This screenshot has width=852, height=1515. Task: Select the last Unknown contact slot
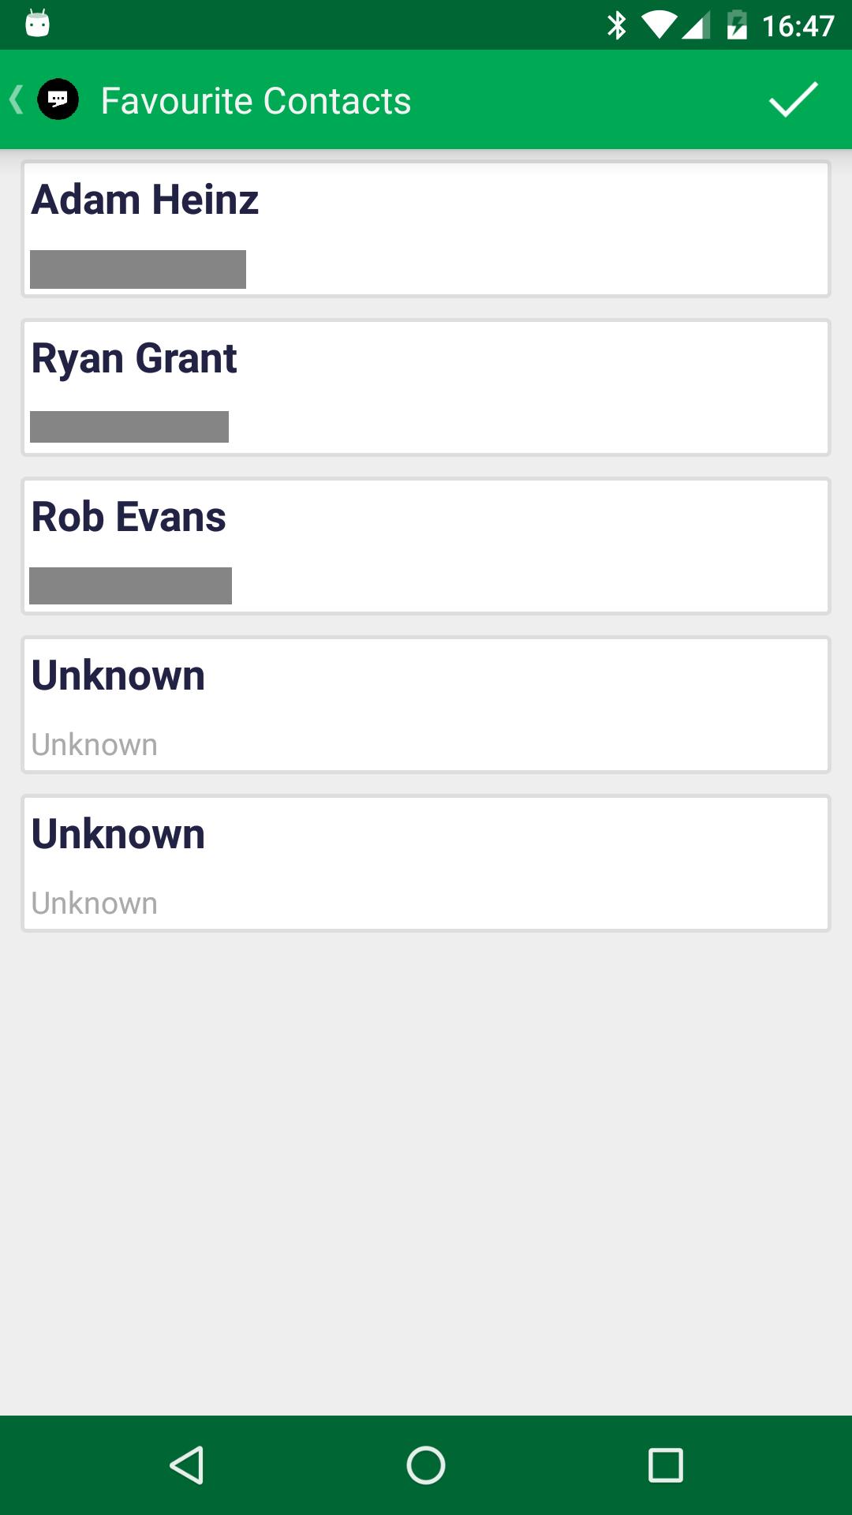[x=426, y=863]
